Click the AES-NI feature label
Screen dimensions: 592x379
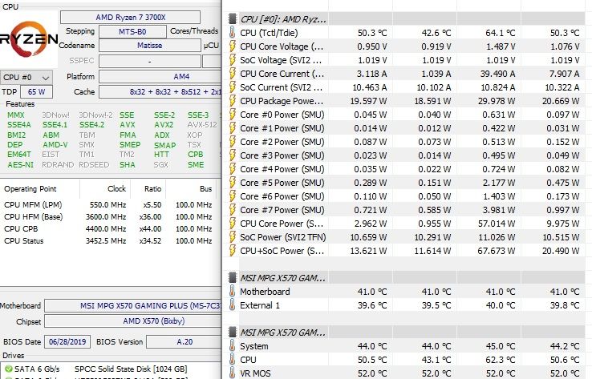click(x=20, y=165)
